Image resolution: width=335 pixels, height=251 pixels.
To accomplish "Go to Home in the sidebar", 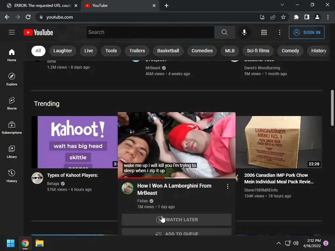I will tap(12, 55).
